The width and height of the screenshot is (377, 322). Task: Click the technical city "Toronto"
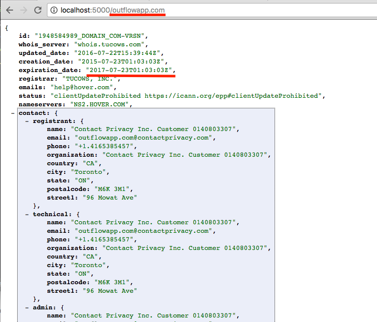(88, 266)
